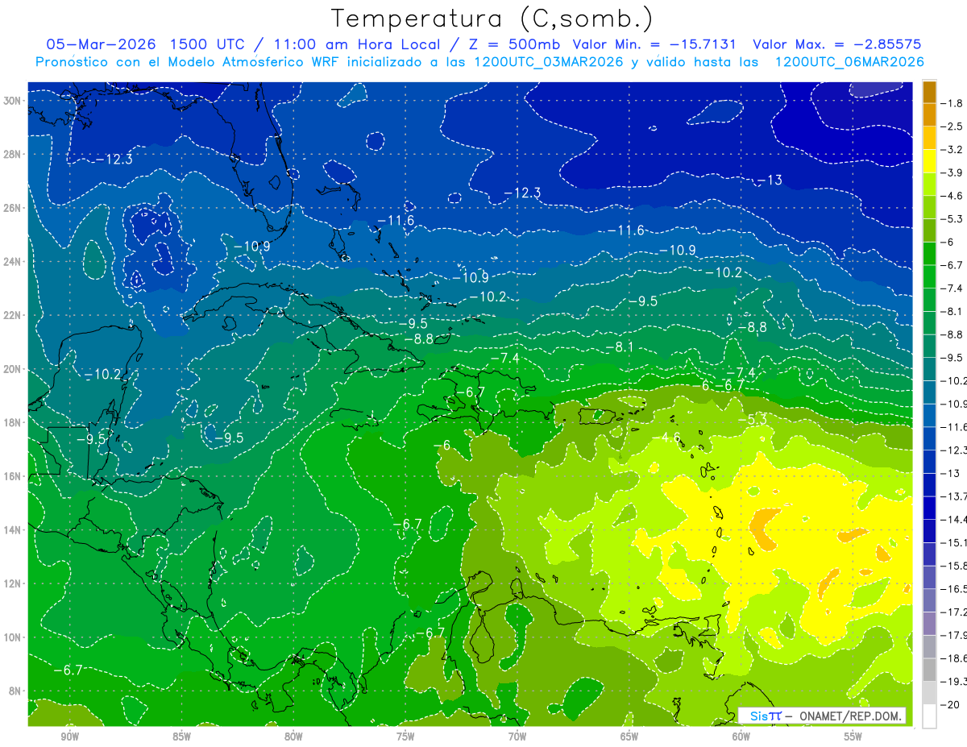This screenshot has width=967, height=747.
Task: Click the '24N' latitude axis label
Action: pos(12,262)
